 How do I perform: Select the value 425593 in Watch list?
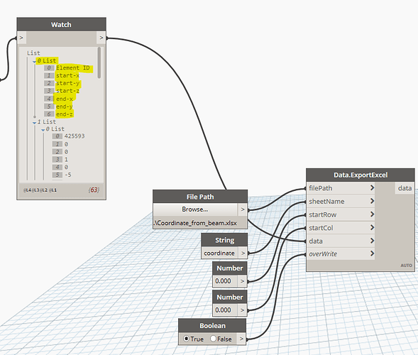pyautogui.click(x=75, y=136)
